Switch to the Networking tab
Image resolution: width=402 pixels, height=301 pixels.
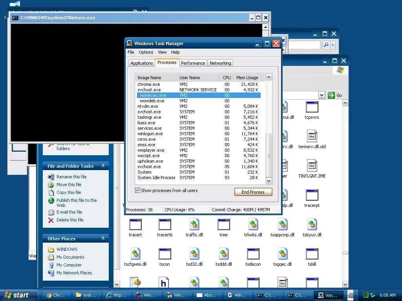[220, 63]
